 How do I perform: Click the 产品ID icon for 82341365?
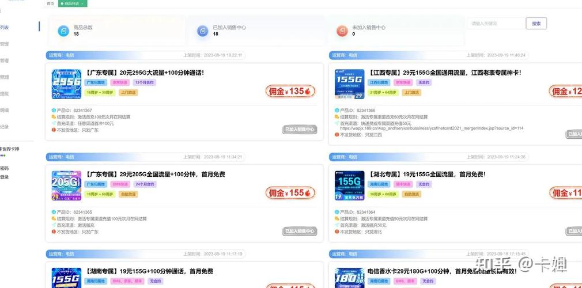click(x=54, y=213)
